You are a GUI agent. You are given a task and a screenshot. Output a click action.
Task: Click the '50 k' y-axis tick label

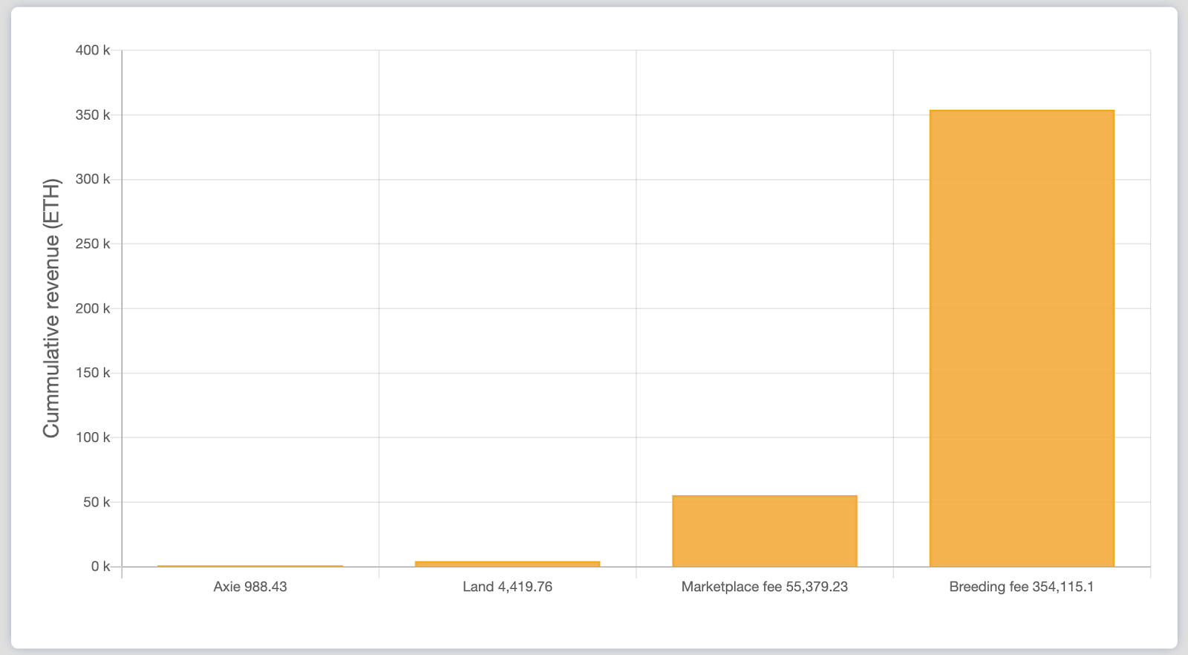[97, 502]
